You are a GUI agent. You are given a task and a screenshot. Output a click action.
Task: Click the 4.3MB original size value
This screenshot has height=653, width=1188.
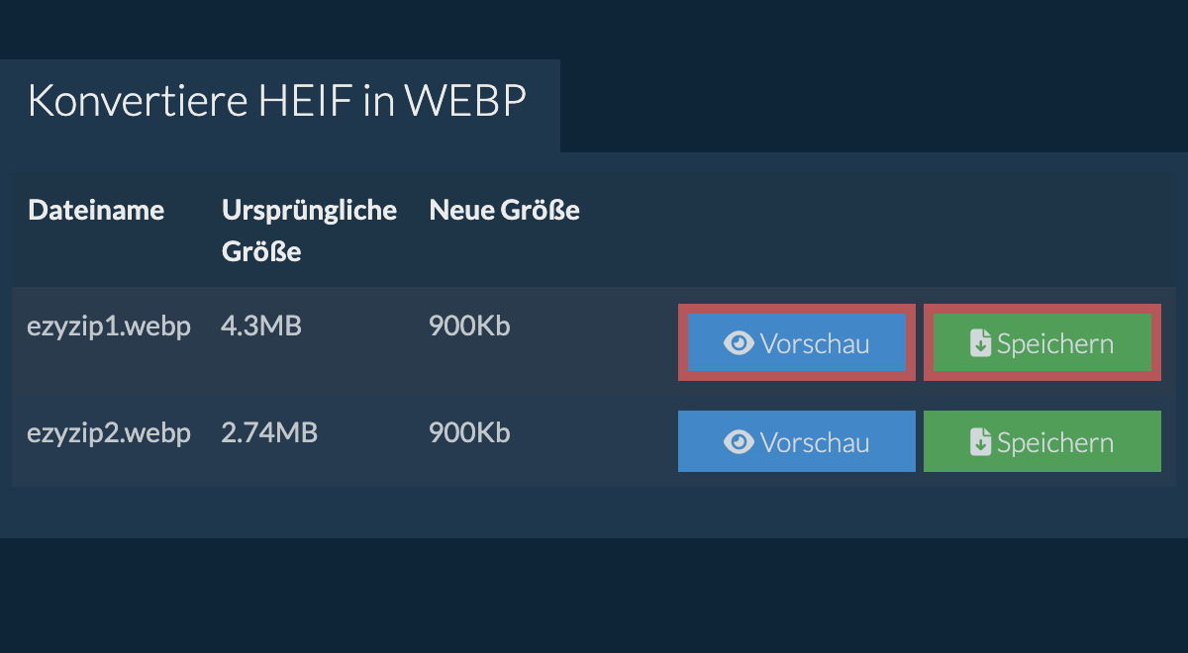click(261, 326)
